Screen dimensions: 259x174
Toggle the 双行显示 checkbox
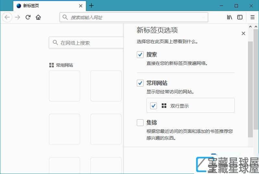point(153,106)
